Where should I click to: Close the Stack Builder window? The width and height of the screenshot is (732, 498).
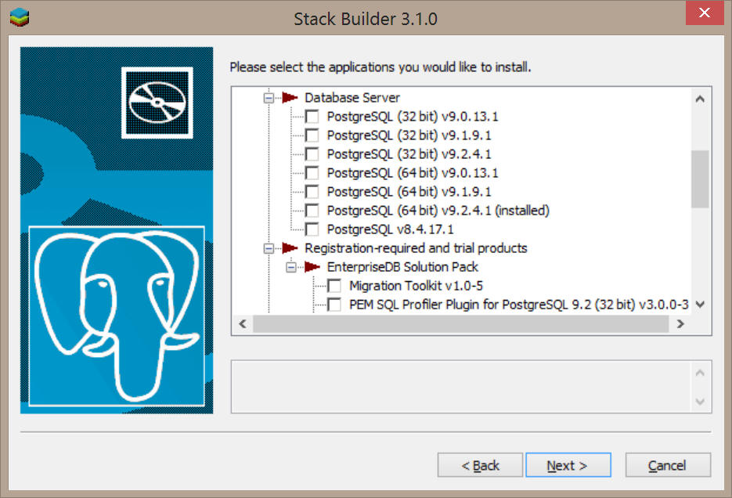(x=704, y=13)
